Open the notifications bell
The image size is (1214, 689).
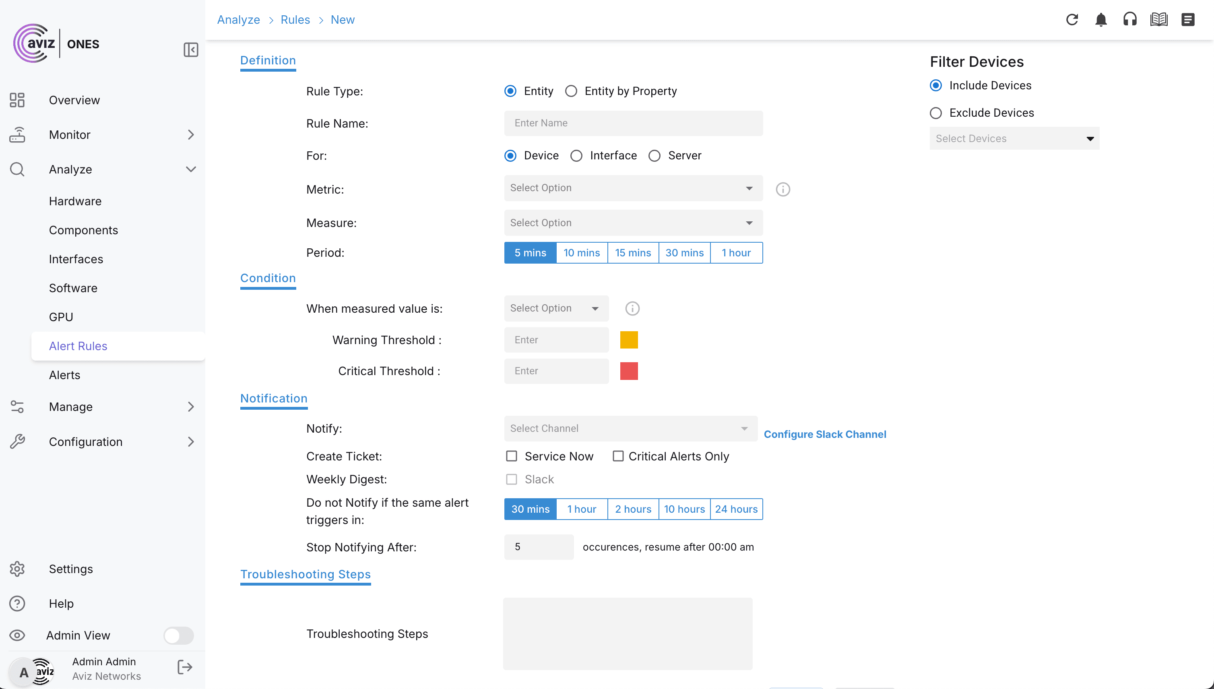pos(1101,20)
